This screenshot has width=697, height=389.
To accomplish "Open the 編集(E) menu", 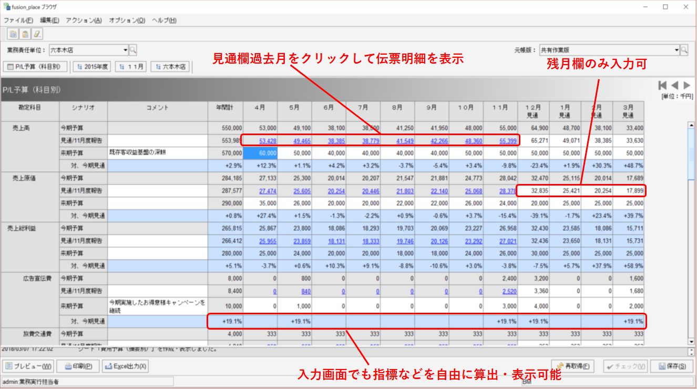I will pos(50,21).
